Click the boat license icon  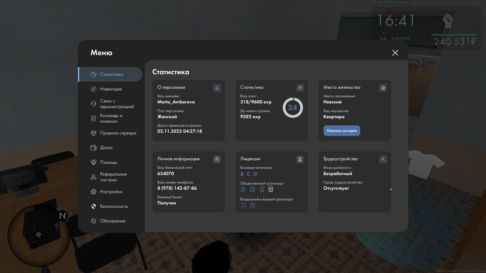click(x=252, y=205)
